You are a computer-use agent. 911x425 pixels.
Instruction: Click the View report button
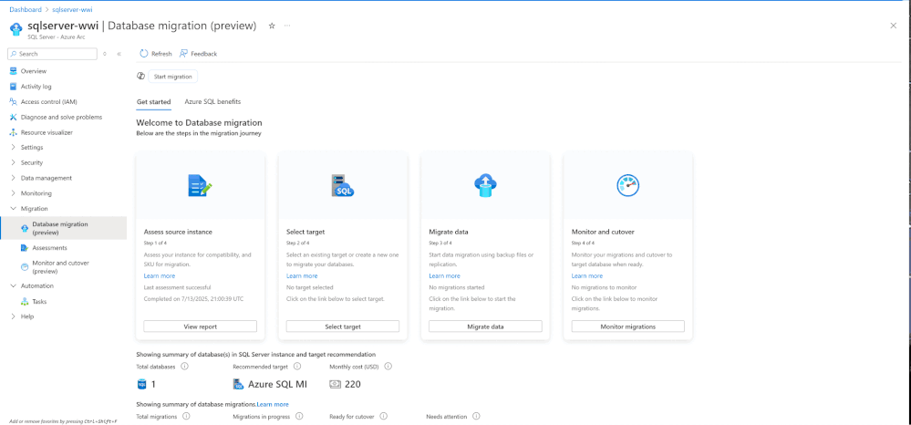tap(200, 327)
